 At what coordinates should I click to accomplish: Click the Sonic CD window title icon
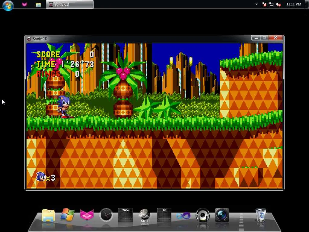(29, 39)
